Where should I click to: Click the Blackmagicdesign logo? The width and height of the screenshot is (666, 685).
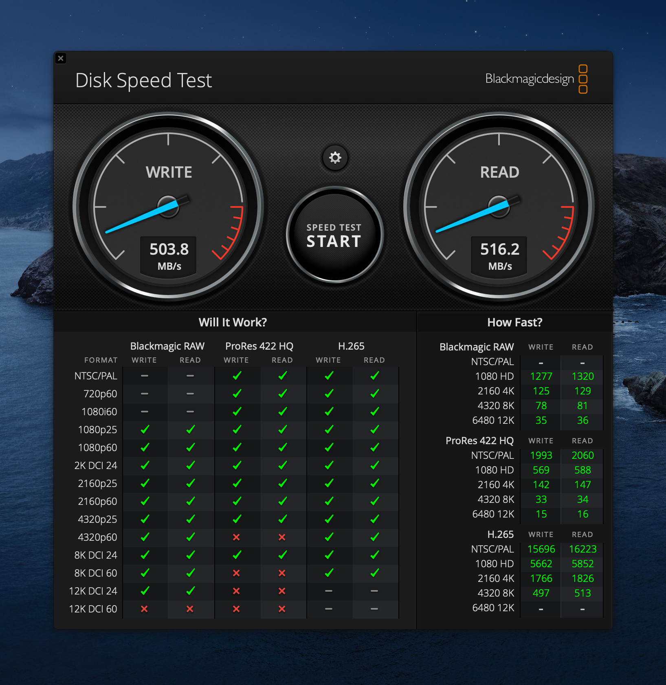(x=536, y=79)
